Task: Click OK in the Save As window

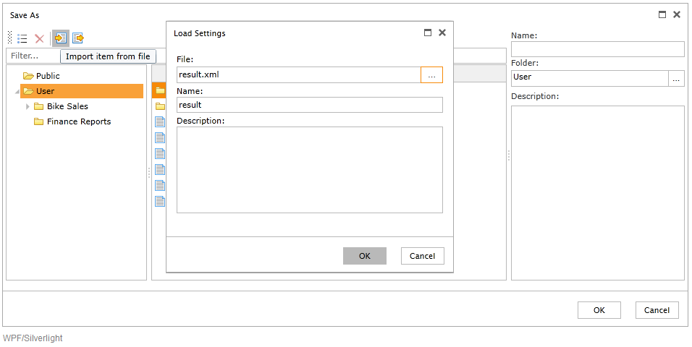Action: pos(599,310)
